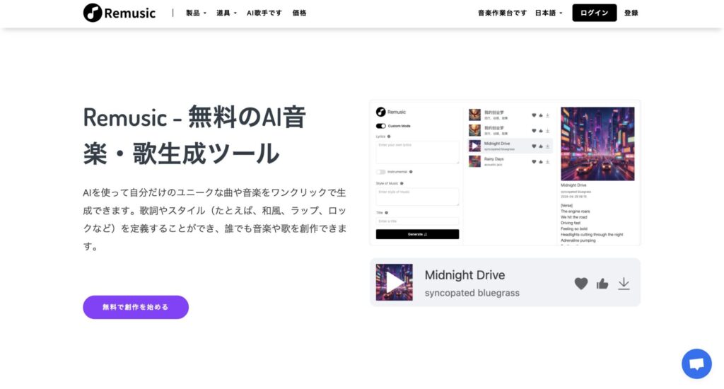
Task: Click the Remusic logo in the header
Action: 119,13
